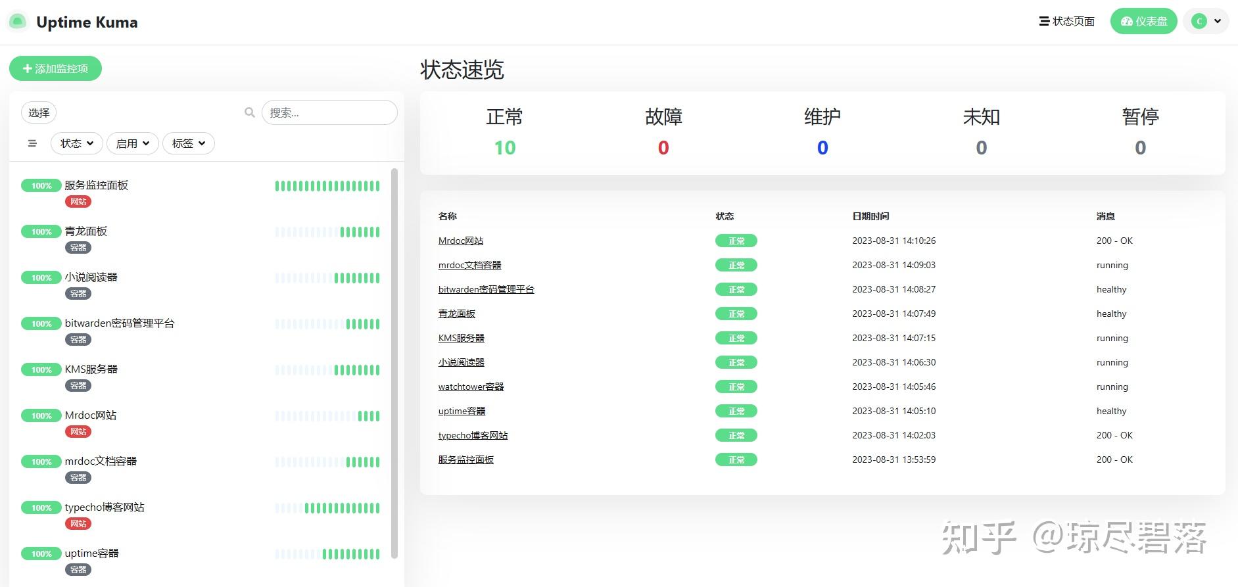This screenshot has height=587, width=1238.
Task: Open 服务监控面板 link in table
Action: coord(466,459)
